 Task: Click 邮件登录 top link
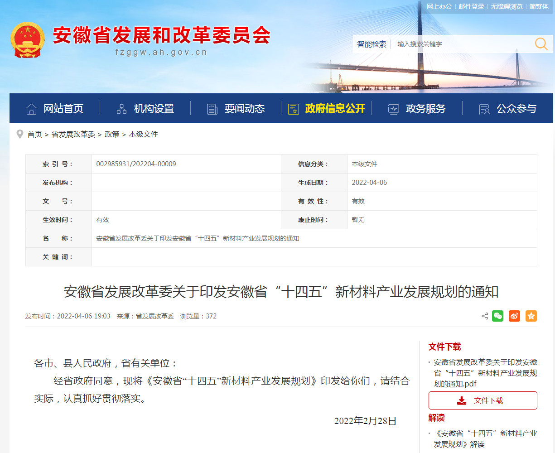point(471,6)
